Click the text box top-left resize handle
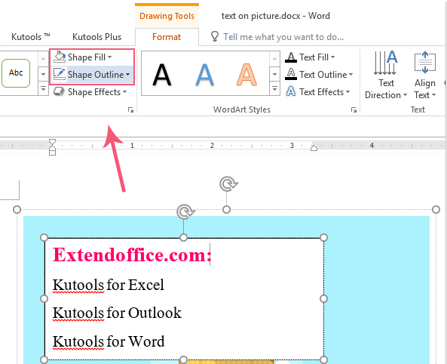 44,237
